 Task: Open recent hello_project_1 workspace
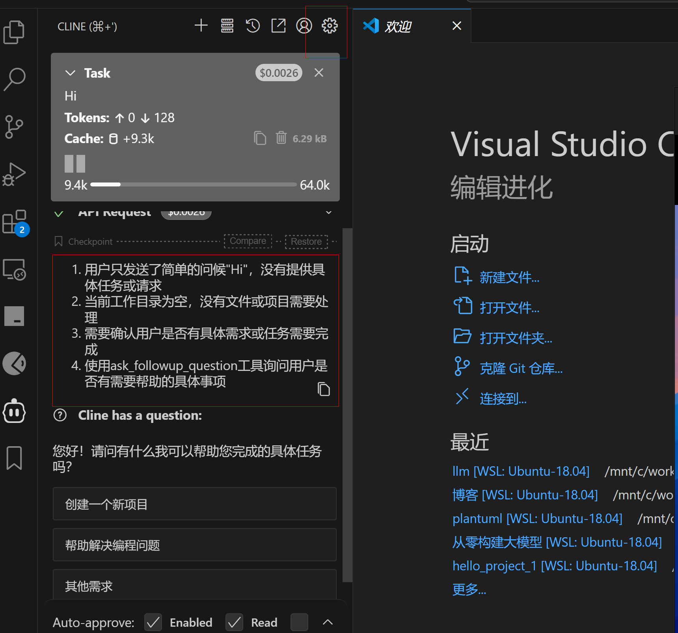coord(555,566)
